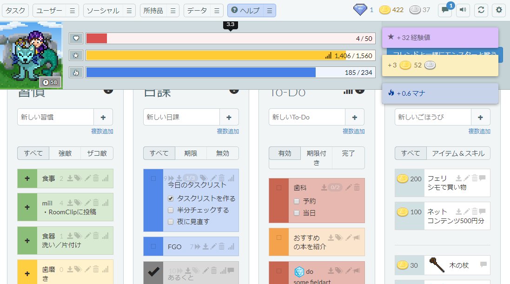Viewport: 510px width, 284px height.
Task: Click megaphone icon on おすすめの本を紹介 to-do
Action: pos(357,238)
